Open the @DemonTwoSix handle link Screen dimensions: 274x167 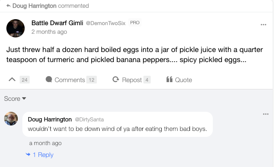pyautogui.click(x=105, y=23)
